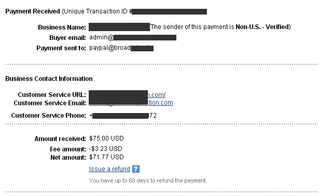This screenshot has height=196, width=319.
Task: Click the Amount received label
Action: pyautogui.click(x=60, y=139)
